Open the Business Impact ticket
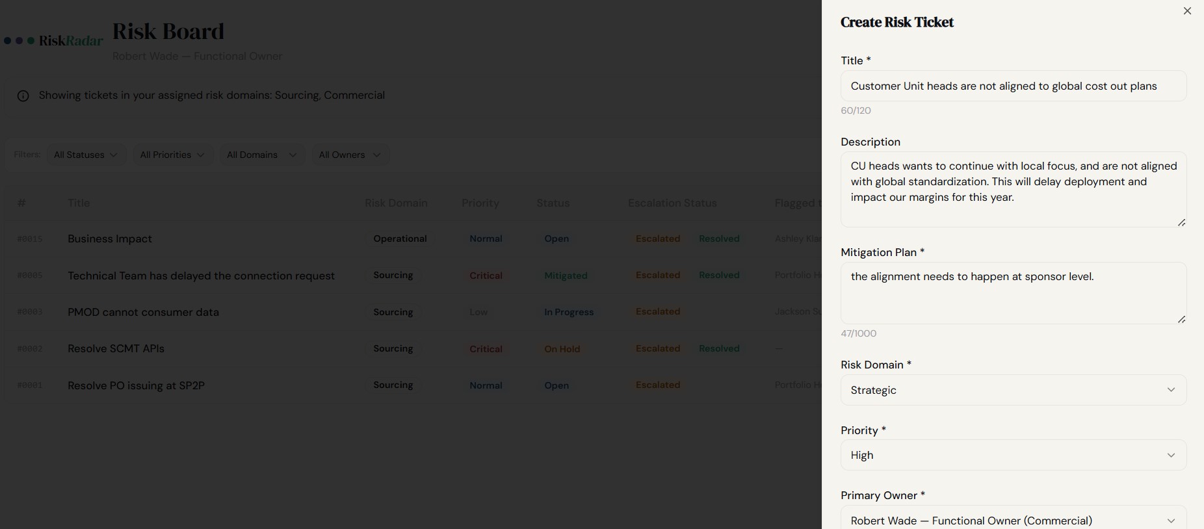 tap(110, 239)
